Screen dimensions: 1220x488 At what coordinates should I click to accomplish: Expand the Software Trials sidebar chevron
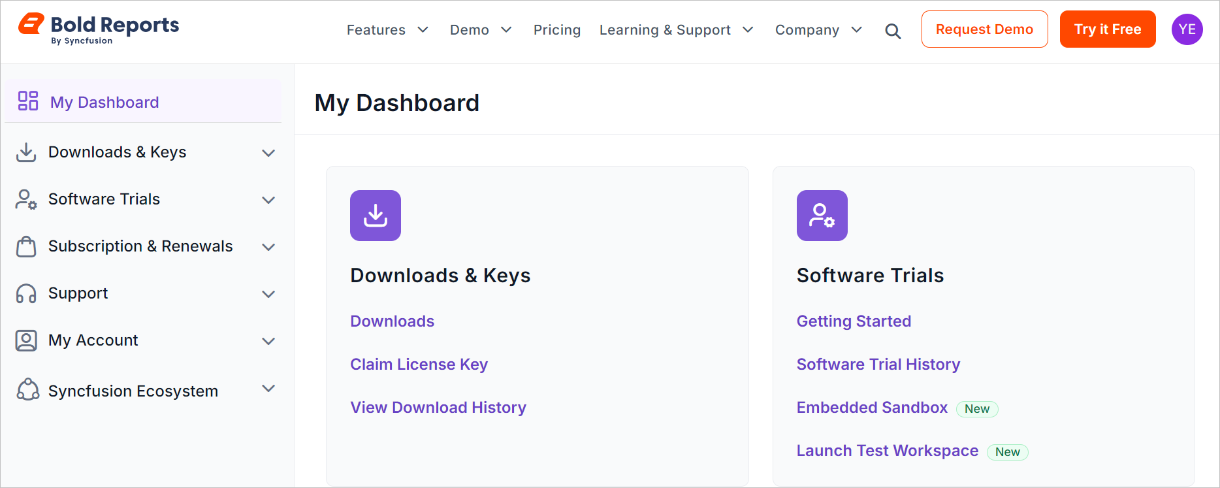coord(268,200)
